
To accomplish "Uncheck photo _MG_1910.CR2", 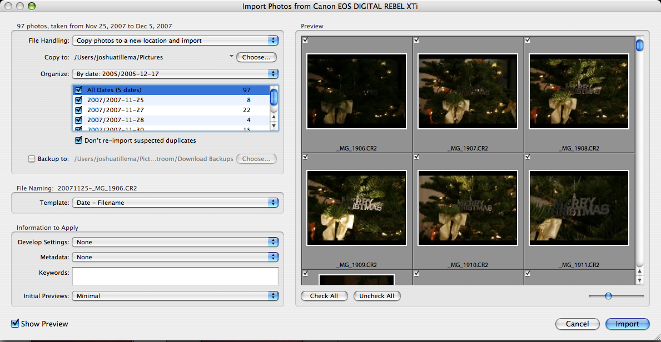I will tap(417, 157).
